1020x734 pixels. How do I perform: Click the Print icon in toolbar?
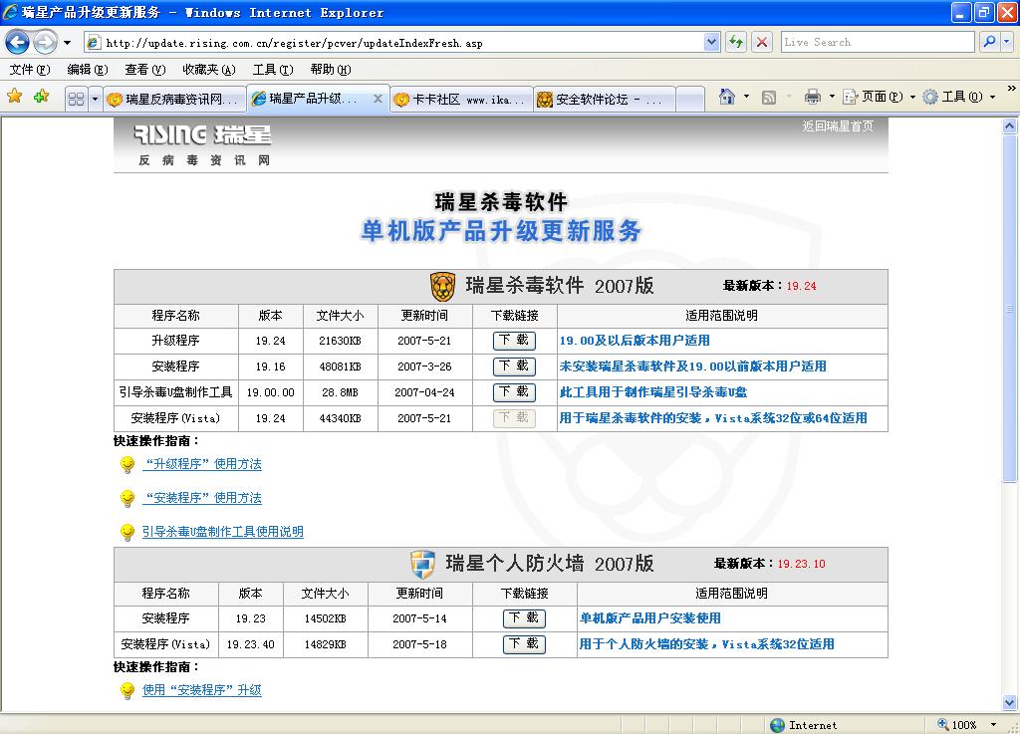click(x=812, y=97)
